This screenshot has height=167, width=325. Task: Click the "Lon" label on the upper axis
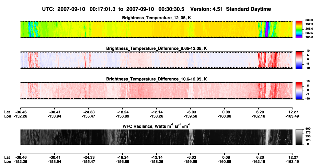coord(7,116)
